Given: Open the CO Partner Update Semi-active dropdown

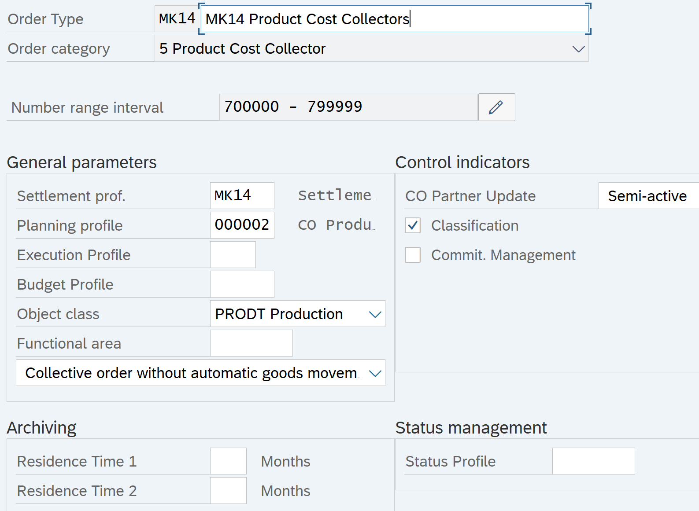Looking at the screenshot, I should click(647, 196).
